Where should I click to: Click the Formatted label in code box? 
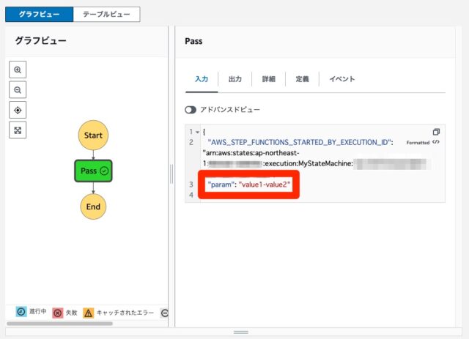click(x=418, y=143)
